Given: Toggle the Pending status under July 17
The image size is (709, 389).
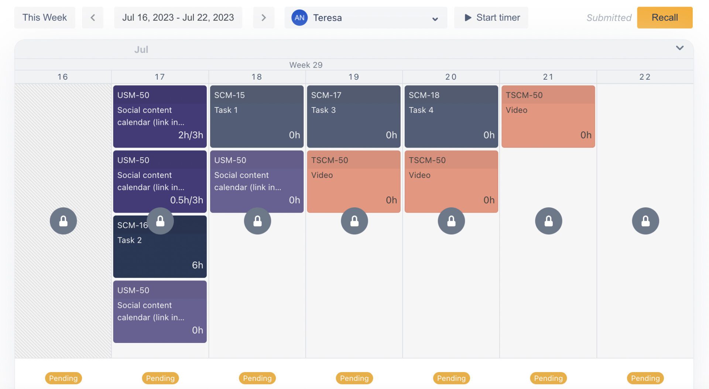Looking at the screenshot, I should pyautogui.click(x=160, y=378).
